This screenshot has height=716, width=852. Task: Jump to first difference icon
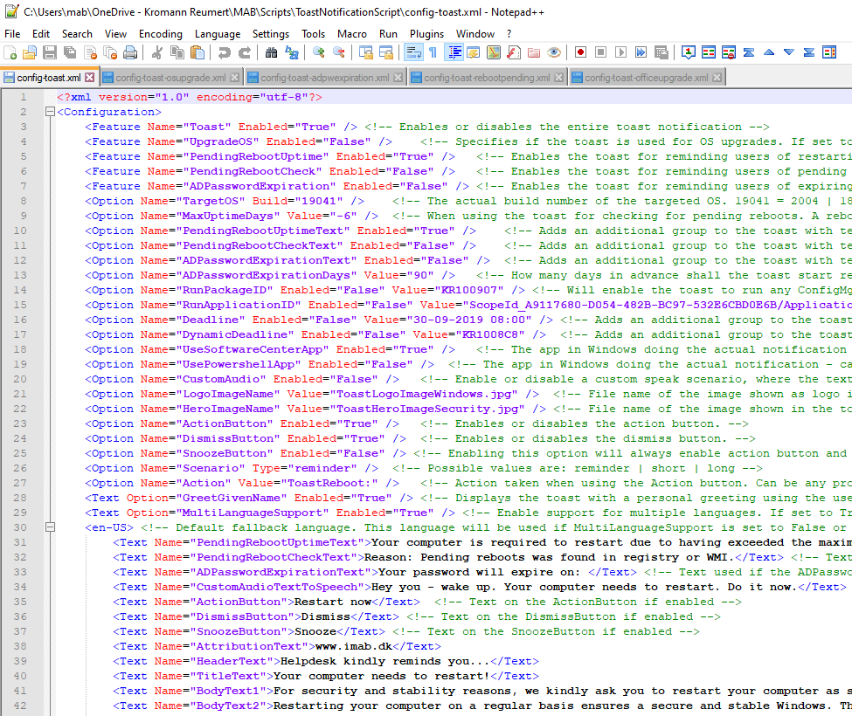pos(749,52)
